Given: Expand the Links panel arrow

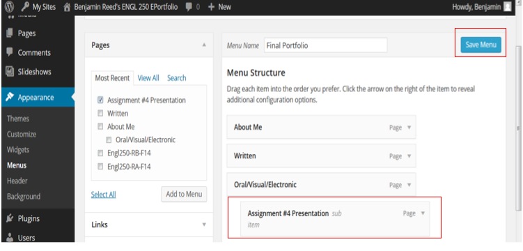Looking at the screenshot, I should 204,225.
